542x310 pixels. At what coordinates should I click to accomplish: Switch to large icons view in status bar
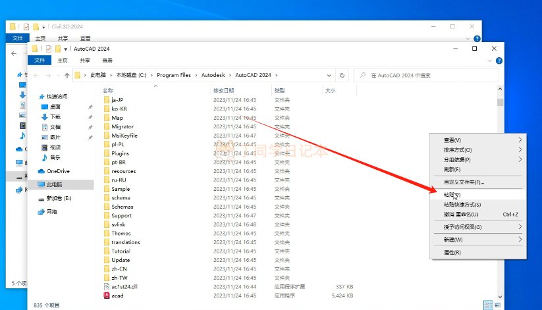pyautogui.click(x=498, y=305)
